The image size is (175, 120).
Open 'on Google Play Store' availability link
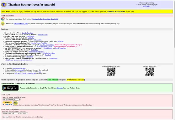(x=19, y=68)
